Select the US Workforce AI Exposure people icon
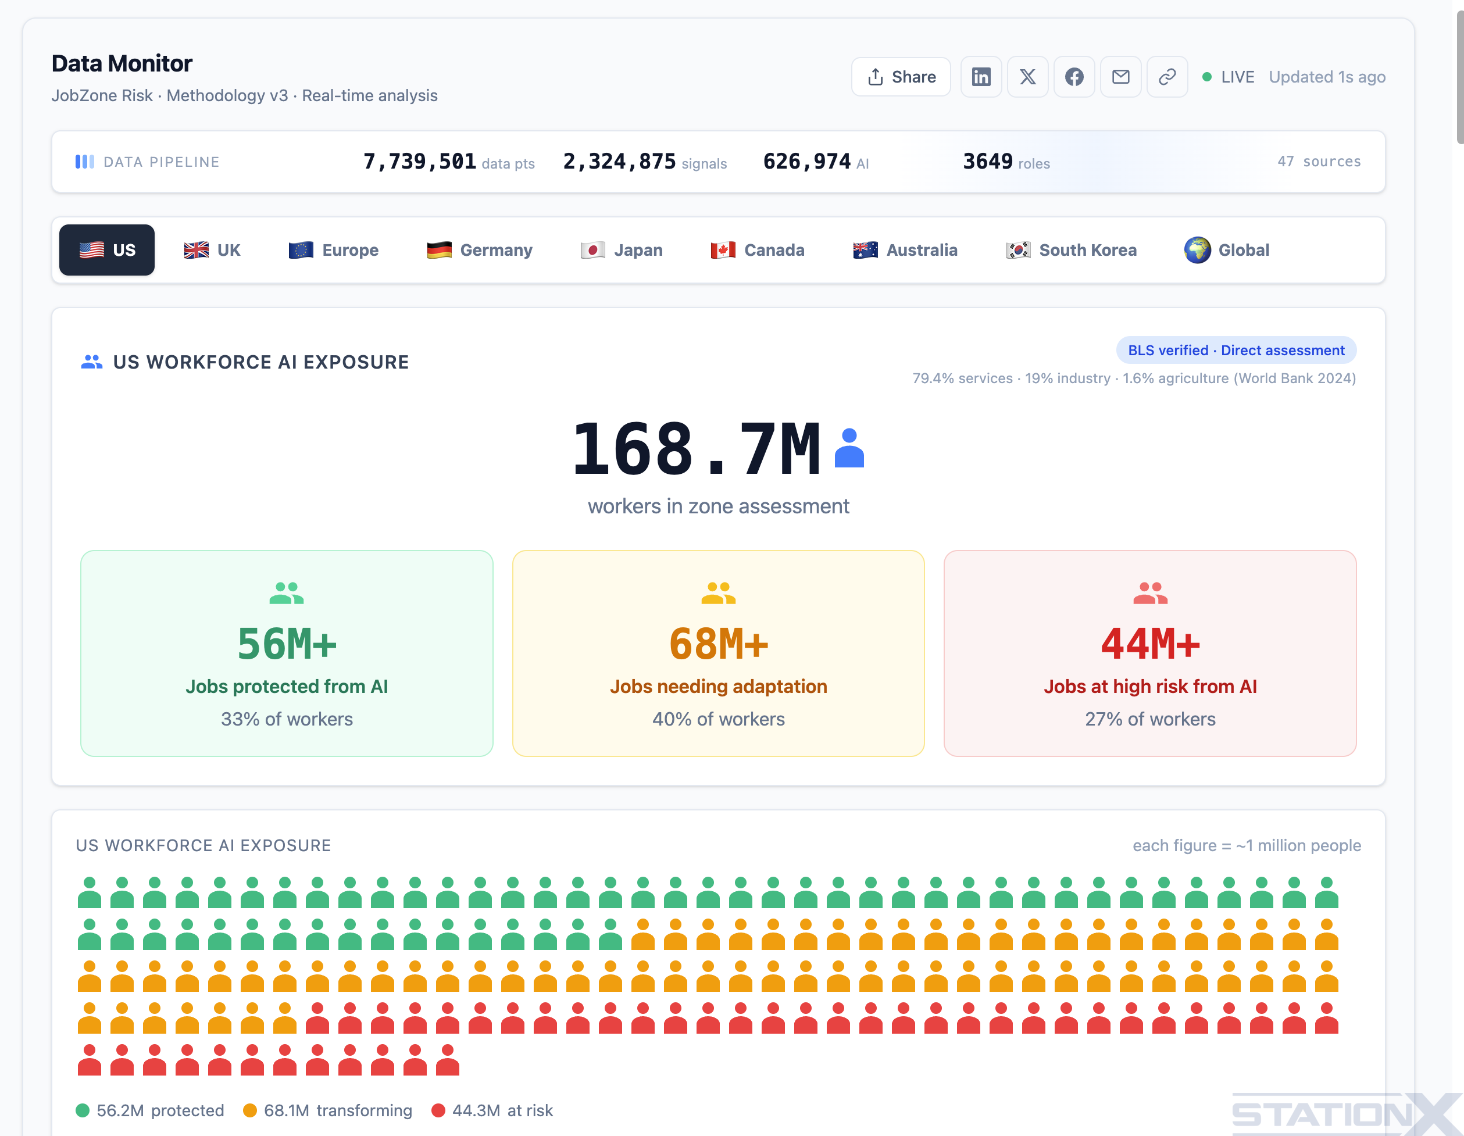1464x1136 pixels. coord(92,360)
